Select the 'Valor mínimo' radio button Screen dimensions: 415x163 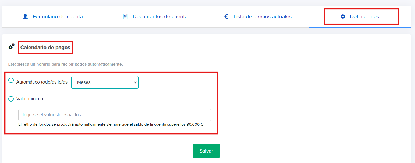(x=11, y=99)
